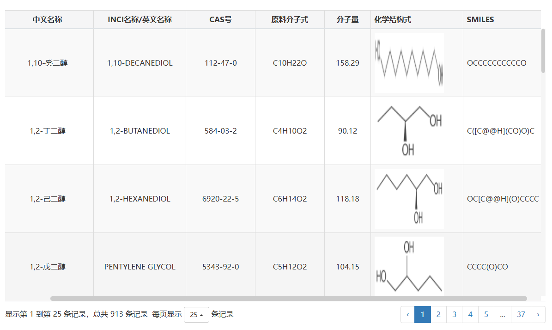Select the CAS number 112-47-0 cell
Viewport: 552px width, 330px height.
pos(220,63)
